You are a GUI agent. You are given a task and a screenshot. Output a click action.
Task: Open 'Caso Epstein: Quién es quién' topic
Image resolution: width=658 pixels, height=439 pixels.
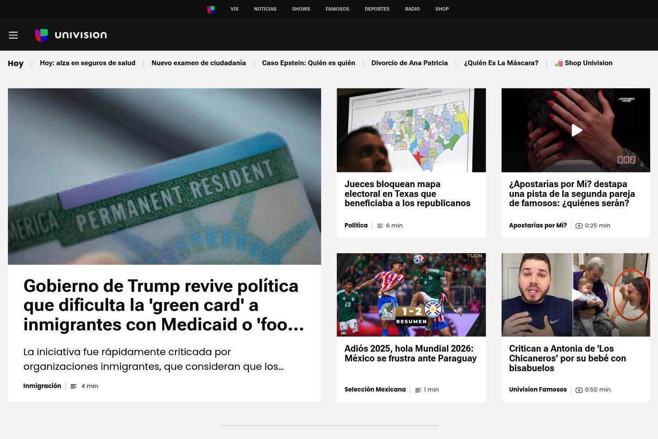click(x=308, y=63)
